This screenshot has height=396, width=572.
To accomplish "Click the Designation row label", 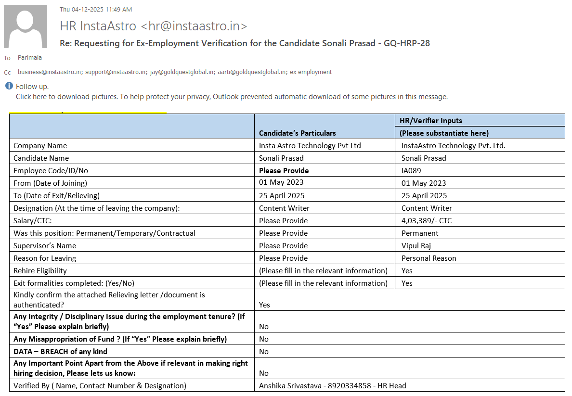I will tap(97, 208).
